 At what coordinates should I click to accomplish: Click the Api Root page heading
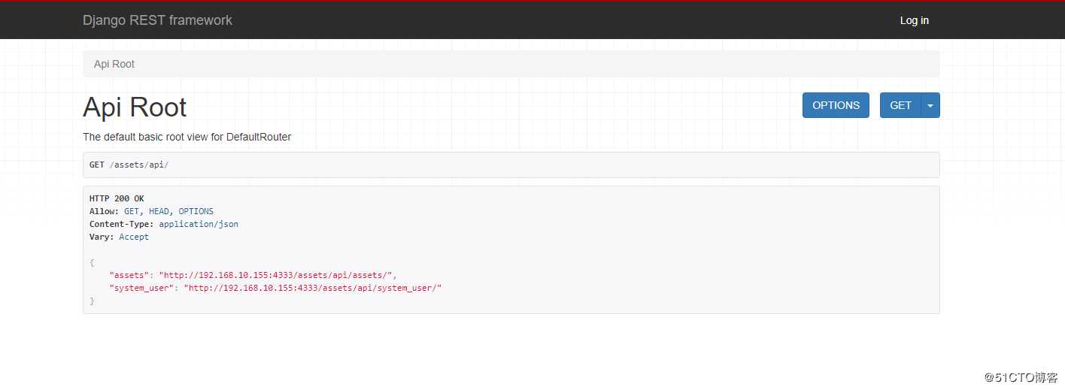pos(135,107)
